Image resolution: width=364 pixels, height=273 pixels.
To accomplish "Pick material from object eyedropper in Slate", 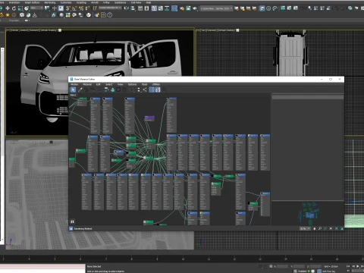I will coord(80,89).
